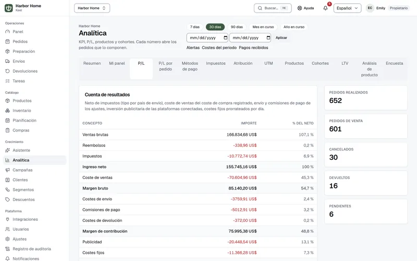Open the Harbor Home store switcher

pos(92,8)
